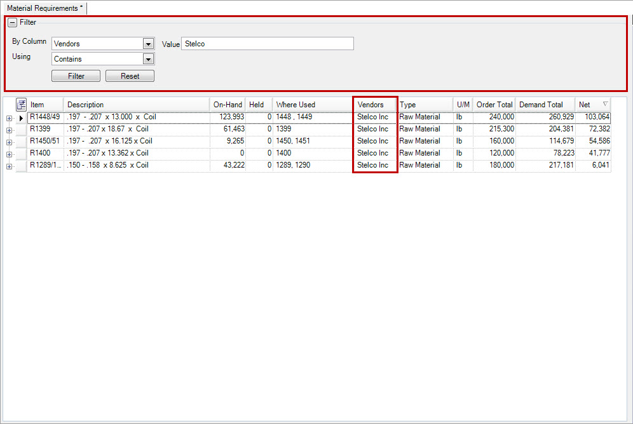Expand the R1448/49 row
The image size is (633, 424).
pyautogui.click(x=9, y=118)
